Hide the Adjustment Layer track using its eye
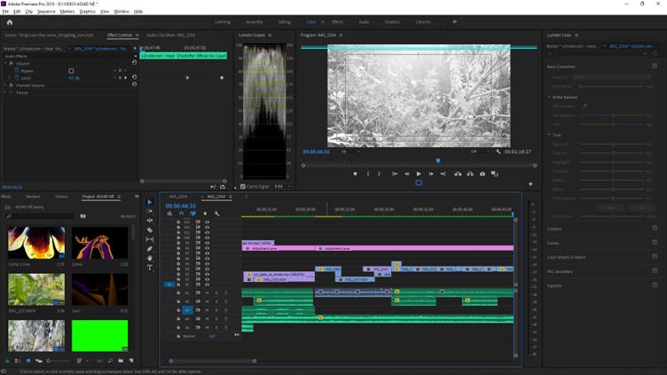The width and height of the screenshot is (667, 375). point(208,248)
